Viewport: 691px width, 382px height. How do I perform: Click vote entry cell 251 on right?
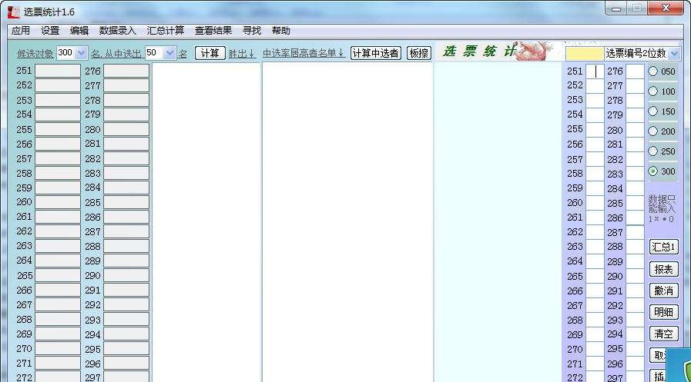595,71
